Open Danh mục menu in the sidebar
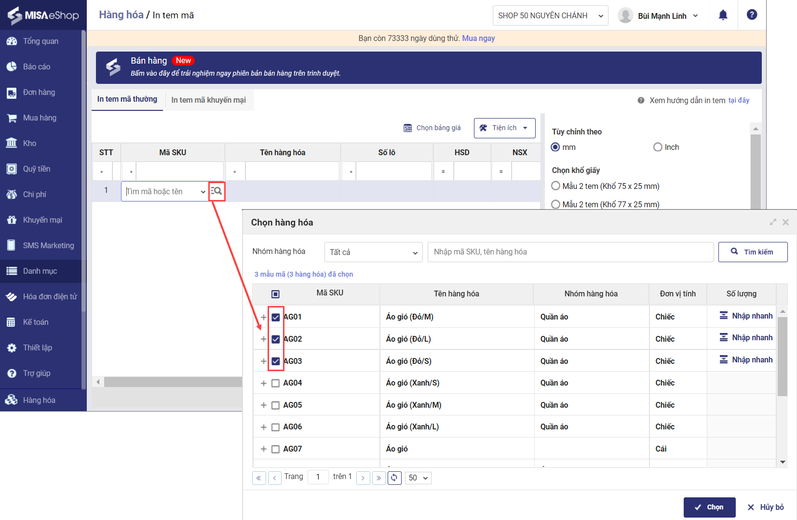This screenshot has width=797, height=520. point(40,271)
